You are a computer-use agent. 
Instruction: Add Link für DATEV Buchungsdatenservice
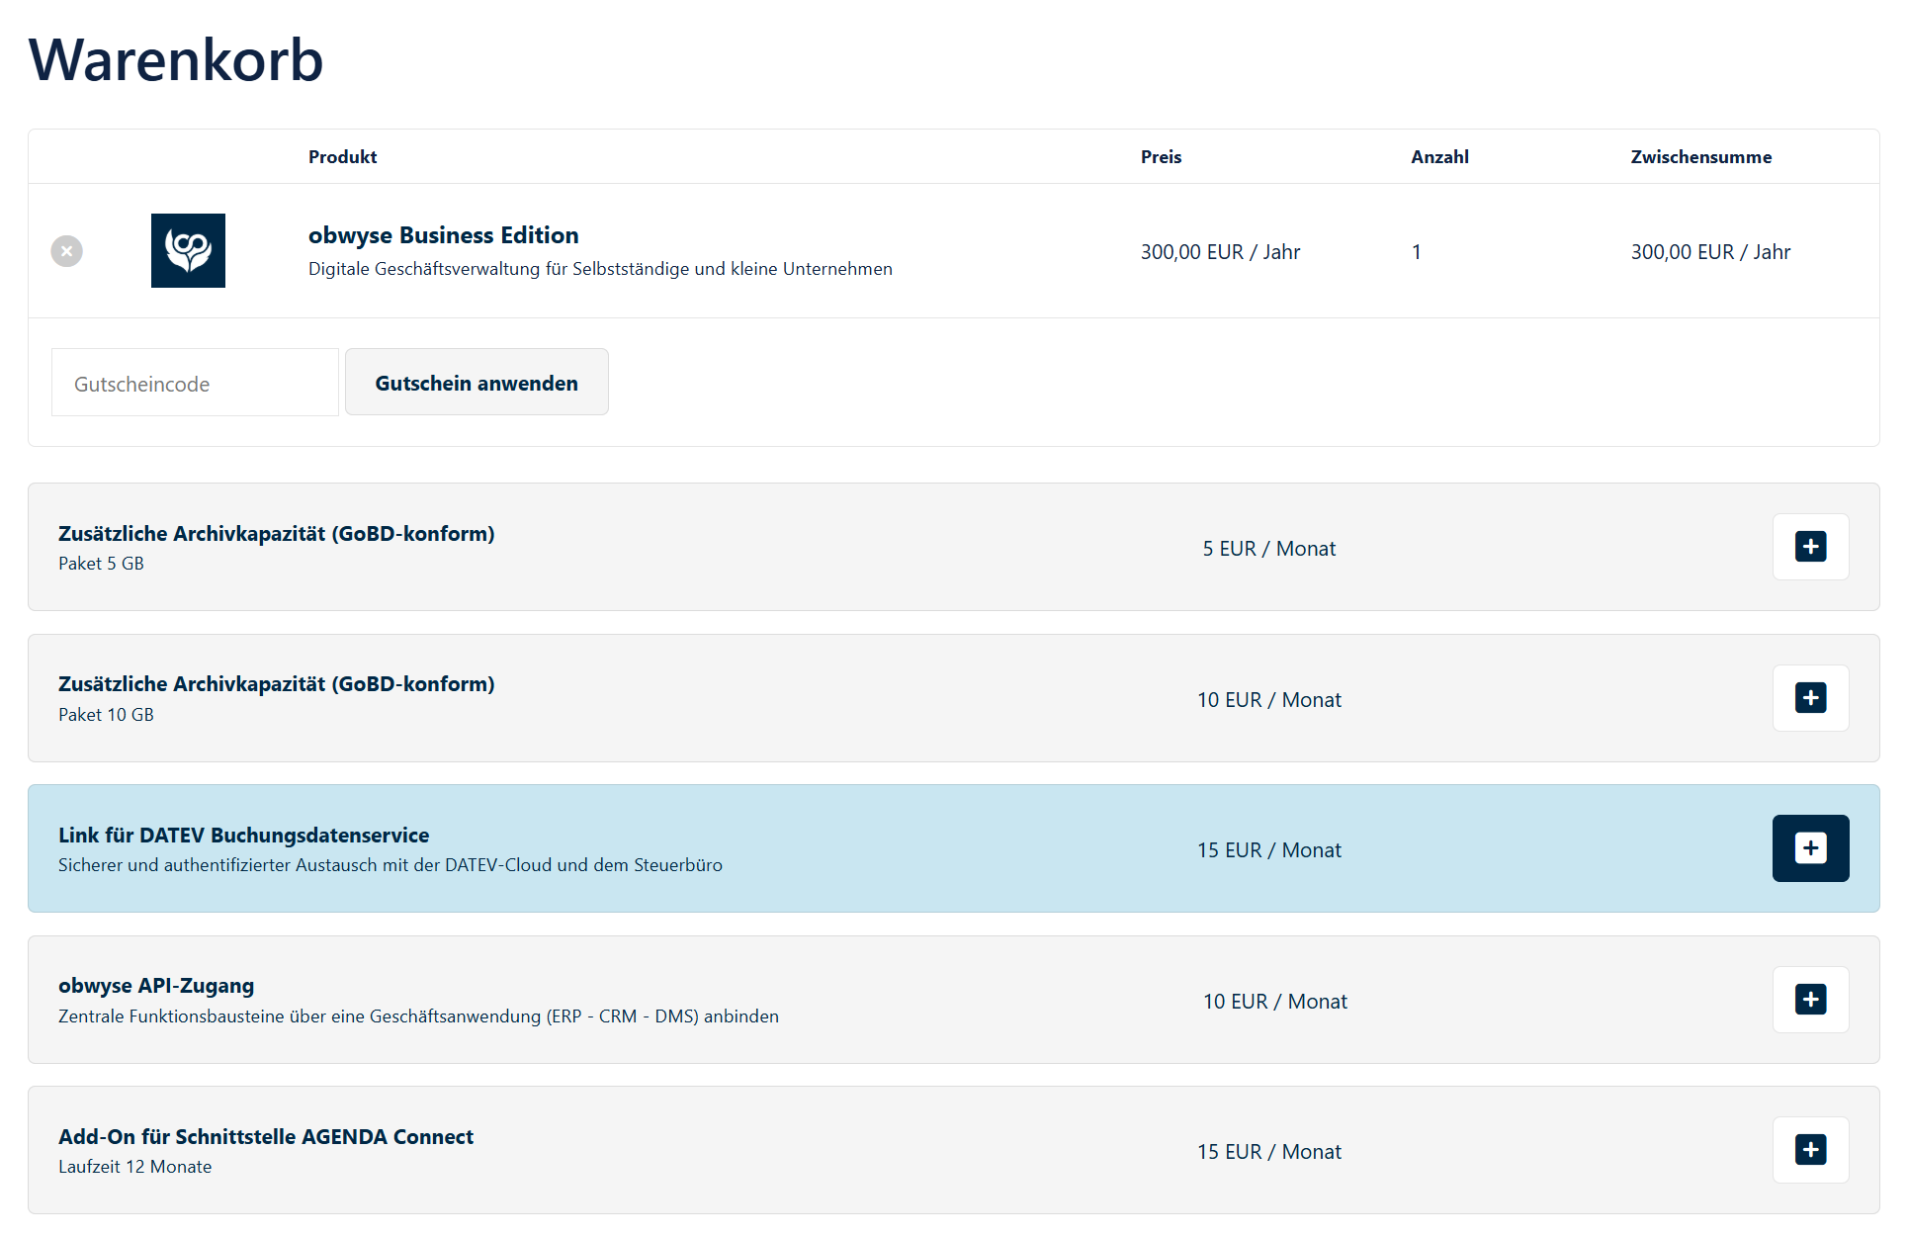tap(1810, 848)
